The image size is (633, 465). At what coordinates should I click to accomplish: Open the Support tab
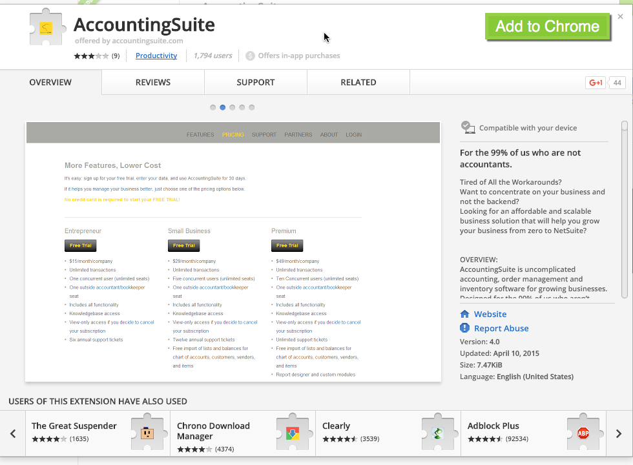click(x=256, y=83)
